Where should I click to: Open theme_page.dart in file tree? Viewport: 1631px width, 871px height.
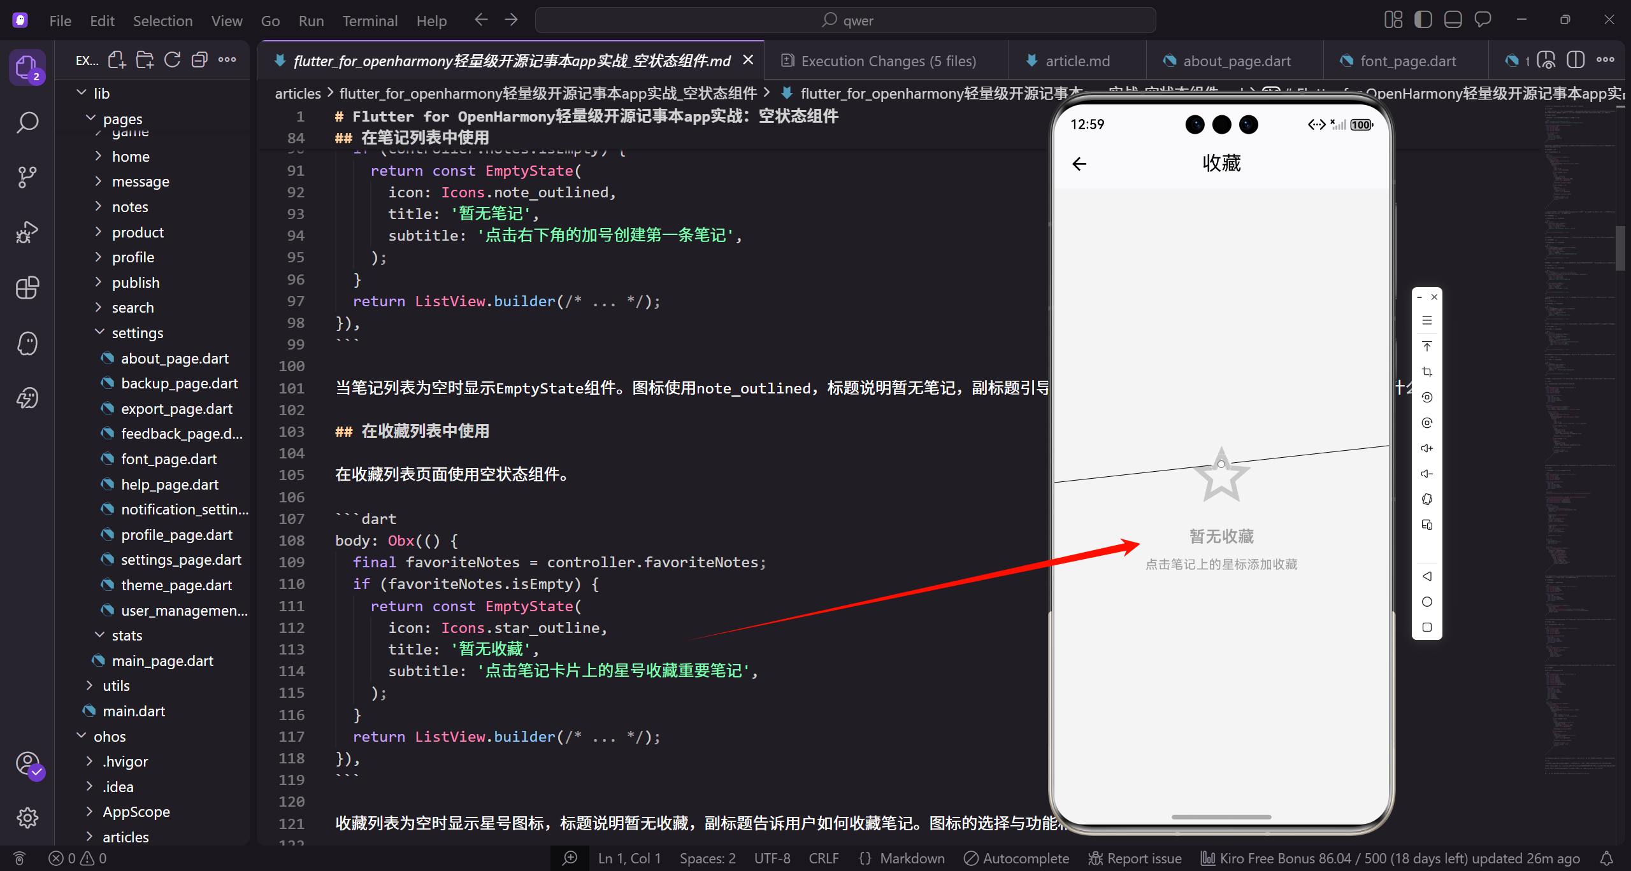coord(176,584)
